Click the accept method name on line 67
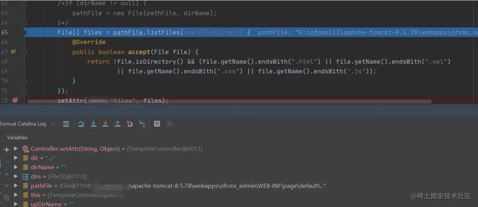Screen dimensions: 478x207 click(x=139, y=52)
